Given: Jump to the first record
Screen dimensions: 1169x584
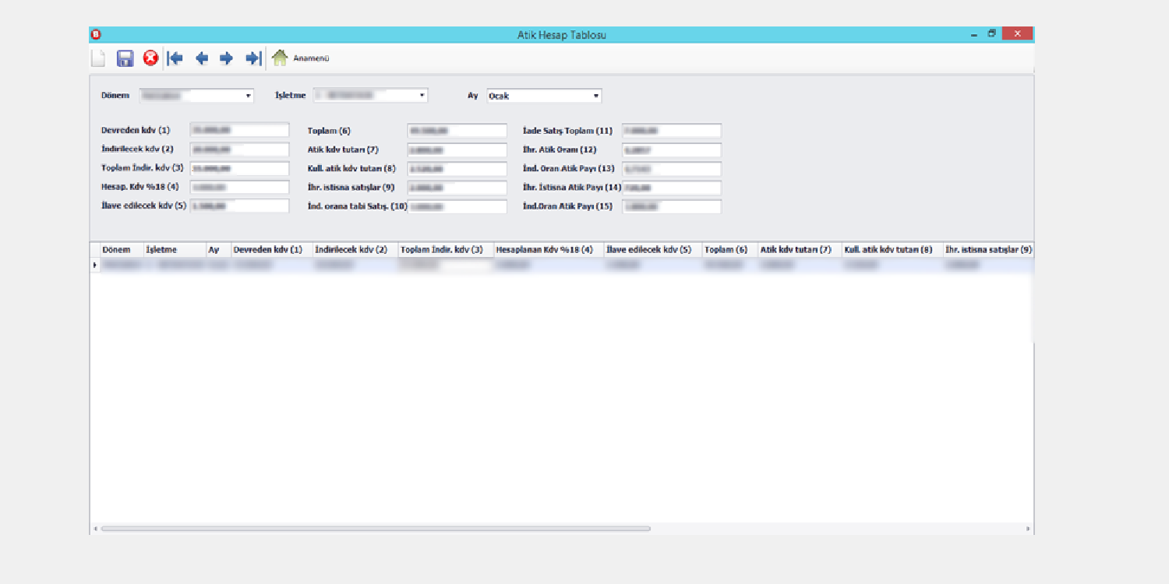Looking at the screenshot, I should pos(175,58).
